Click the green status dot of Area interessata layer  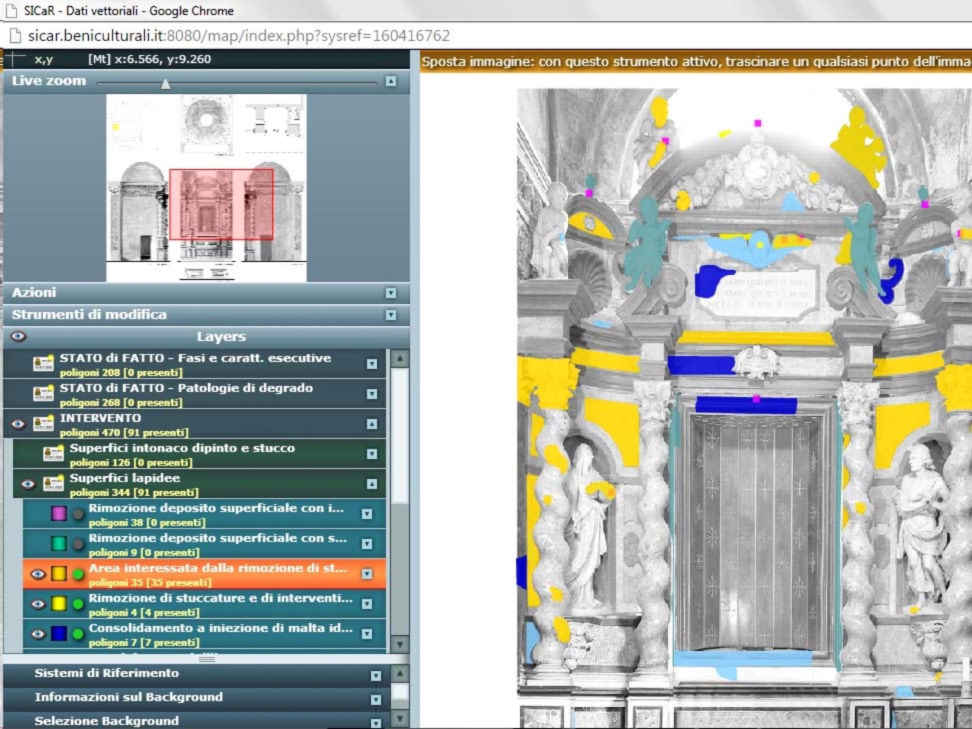(78, 573)
